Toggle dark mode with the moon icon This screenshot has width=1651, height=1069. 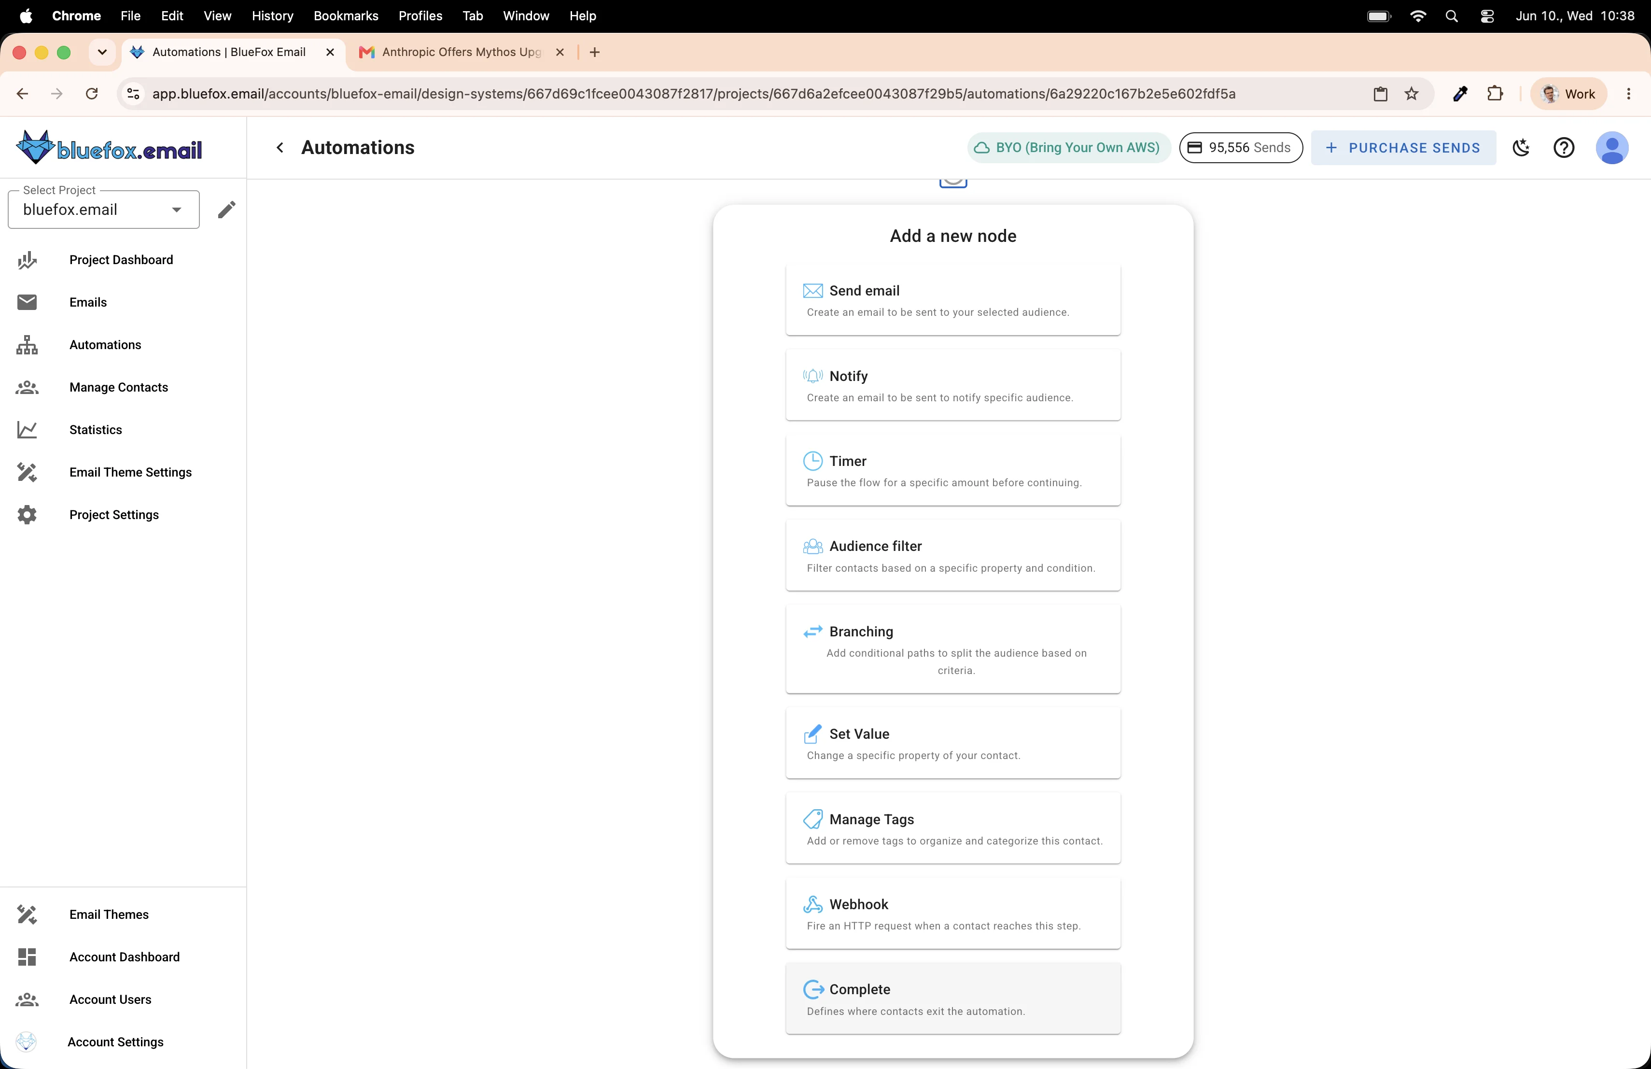1521,148
